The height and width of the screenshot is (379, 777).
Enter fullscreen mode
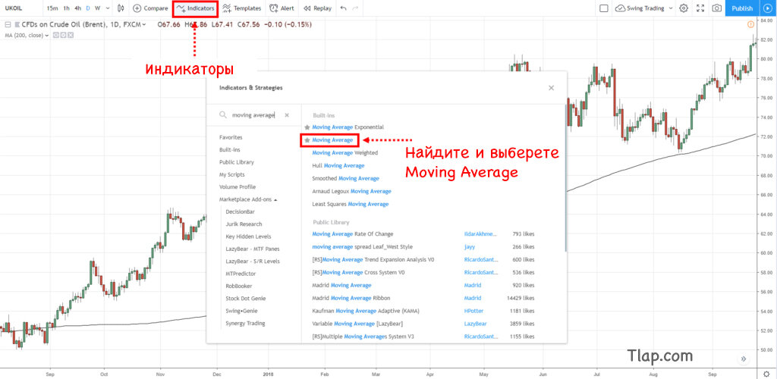[700, 8]
